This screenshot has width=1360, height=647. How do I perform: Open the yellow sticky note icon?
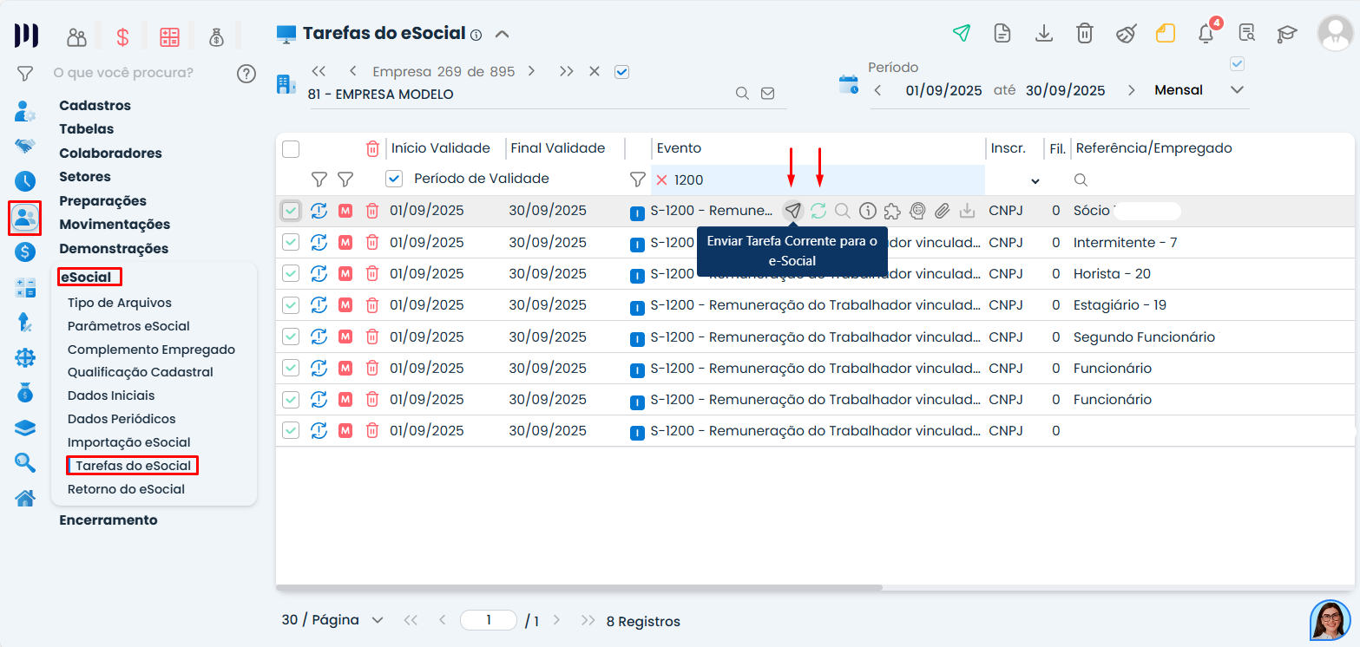[1165, 34]
